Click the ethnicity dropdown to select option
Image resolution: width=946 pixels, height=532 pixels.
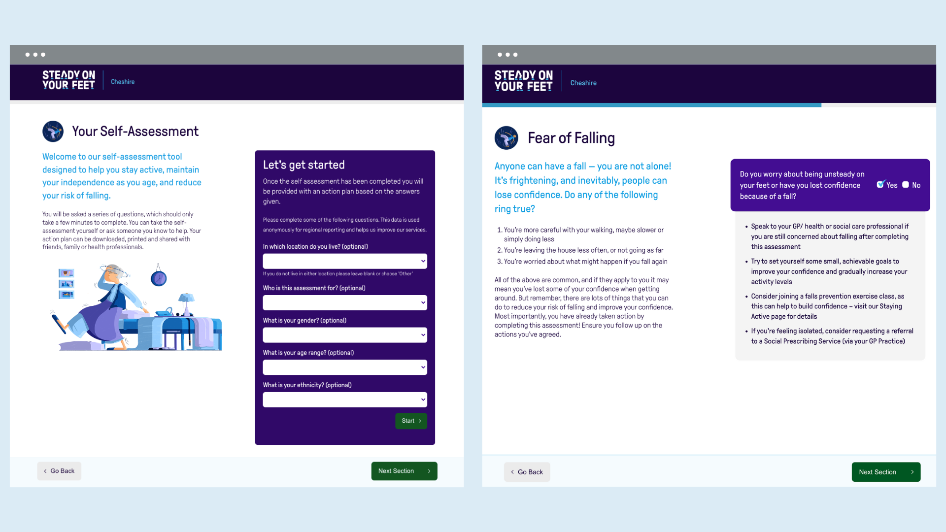click(x=345, y=399)
